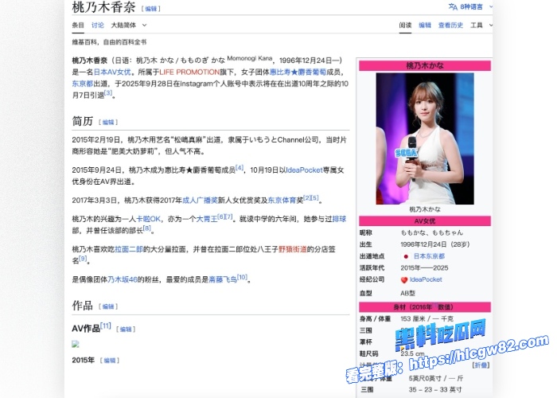Edit the 作品 section
557x398 pixels.
pos(108,306)
